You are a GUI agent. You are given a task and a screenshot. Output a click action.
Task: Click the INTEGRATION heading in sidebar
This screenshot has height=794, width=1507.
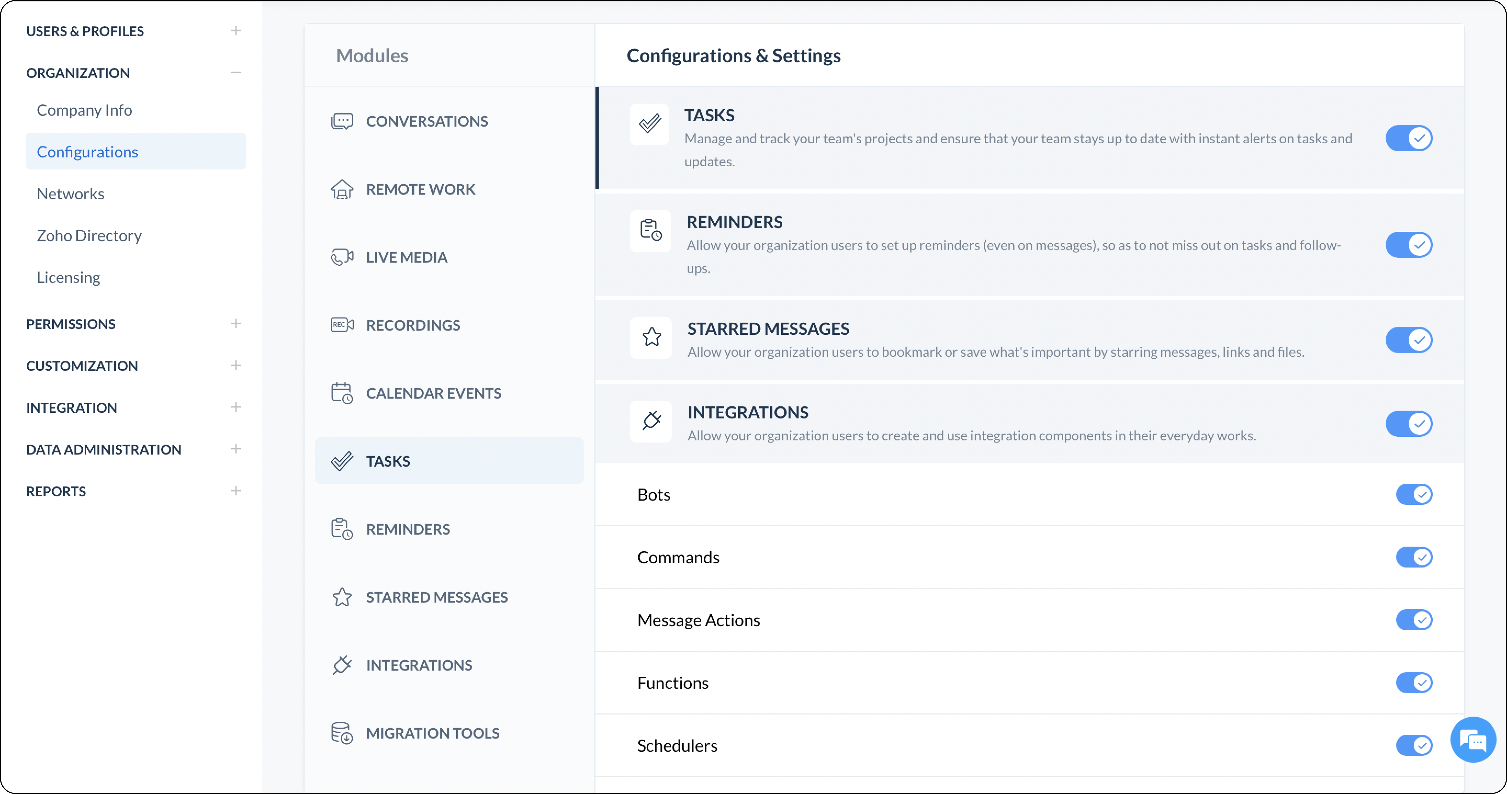(71, 407)
